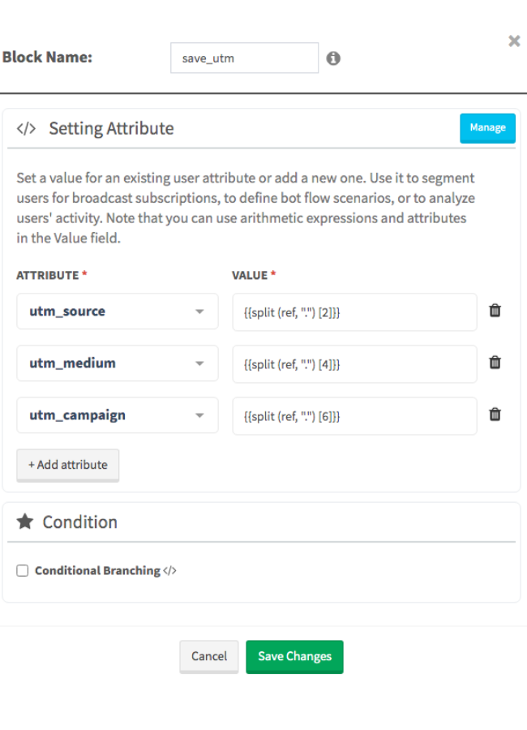Delete the utm_source attribute row
This screenshot has width=527, height=730.
click(x=495, y=311)
